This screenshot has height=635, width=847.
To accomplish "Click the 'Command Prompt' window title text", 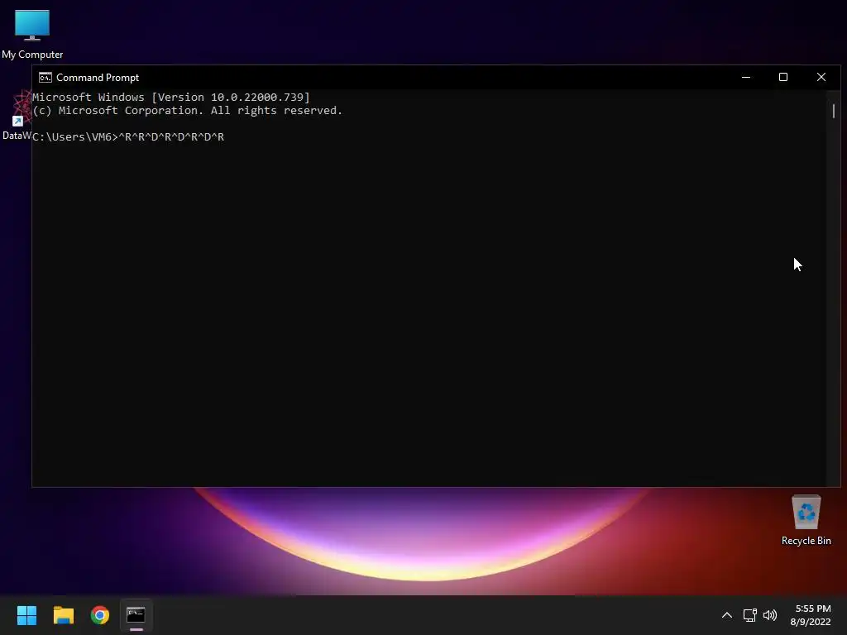I will [98, 77].
